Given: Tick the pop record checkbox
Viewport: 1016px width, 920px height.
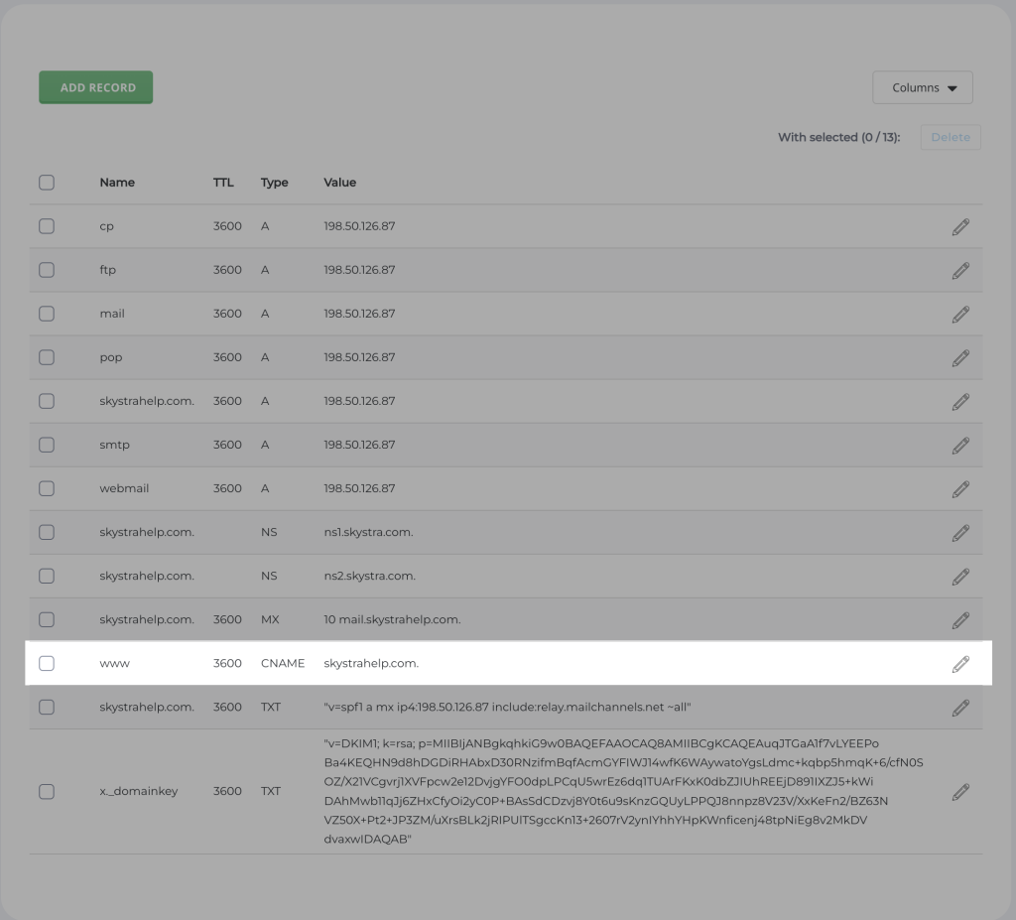Looking at the screenshot, I should coord(47,357).
